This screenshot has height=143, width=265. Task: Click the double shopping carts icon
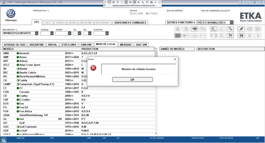tap(230, 29)
